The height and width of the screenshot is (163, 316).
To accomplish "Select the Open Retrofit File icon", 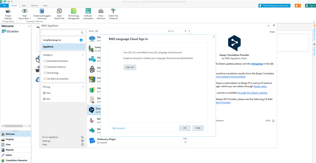I will pos(59,11).
